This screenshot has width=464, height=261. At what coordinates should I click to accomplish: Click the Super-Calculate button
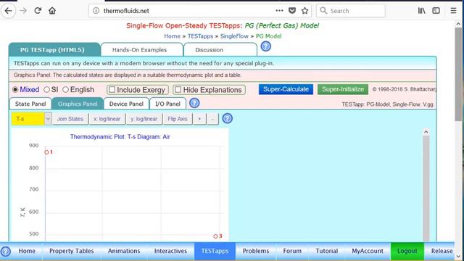(286, 89)
